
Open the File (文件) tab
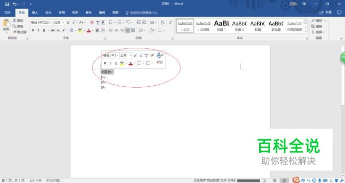tap(7, 12)
